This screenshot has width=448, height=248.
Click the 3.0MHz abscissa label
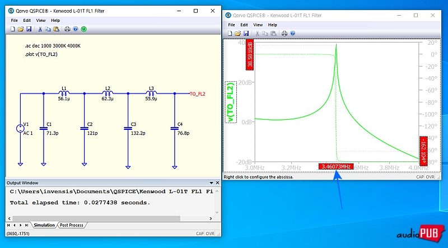[255, 168]
